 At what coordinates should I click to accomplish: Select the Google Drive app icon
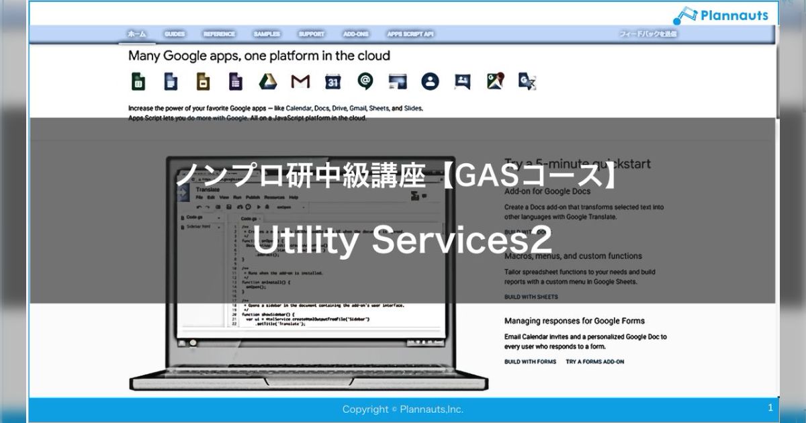coord(267,81)
